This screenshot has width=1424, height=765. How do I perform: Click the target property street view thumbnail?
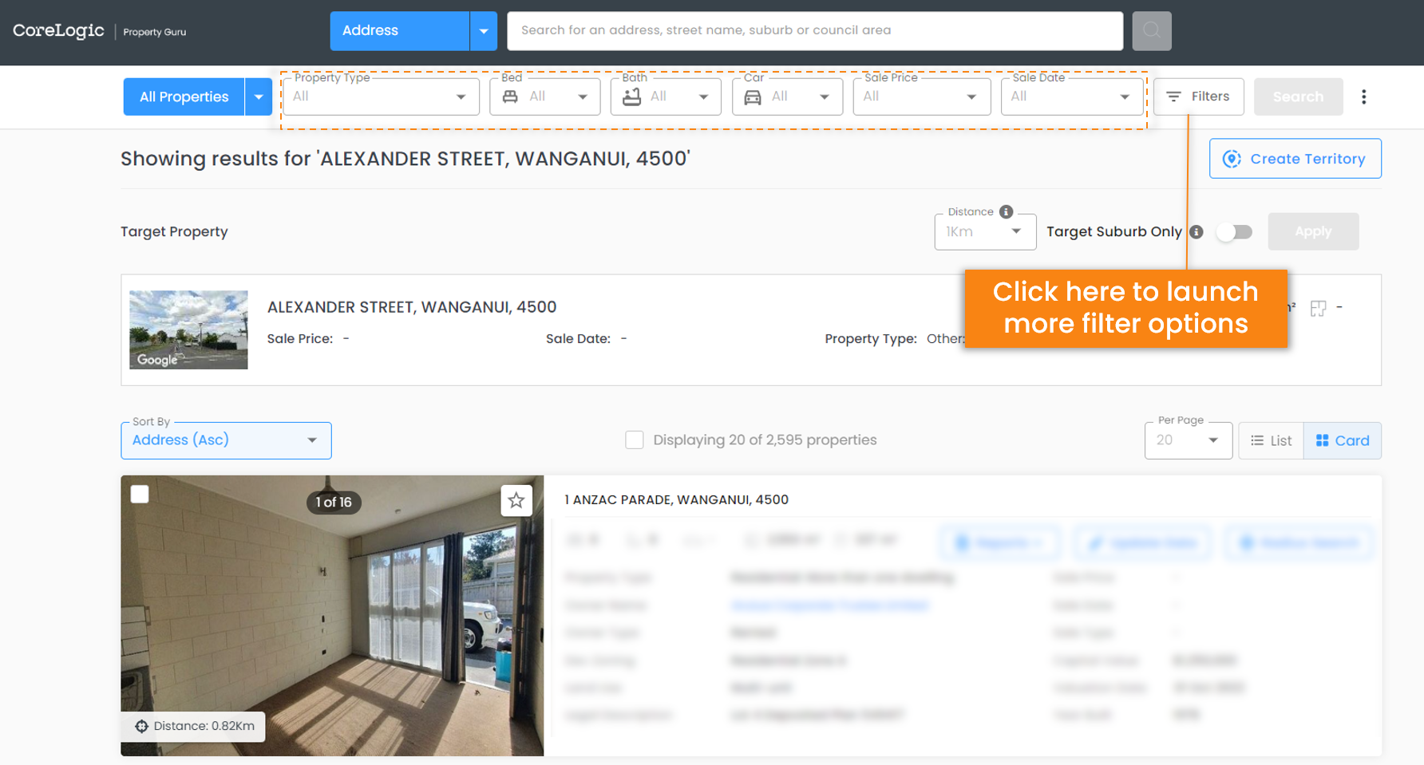188,329
